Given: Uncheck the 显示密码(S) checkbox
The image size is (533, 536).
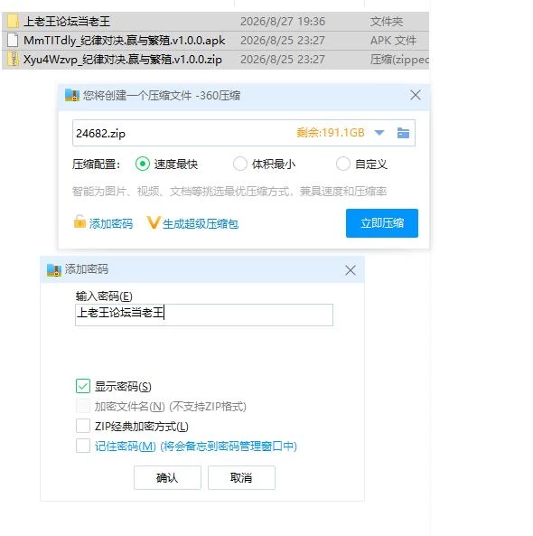Looking at the screenshot, I should [83, 386].
